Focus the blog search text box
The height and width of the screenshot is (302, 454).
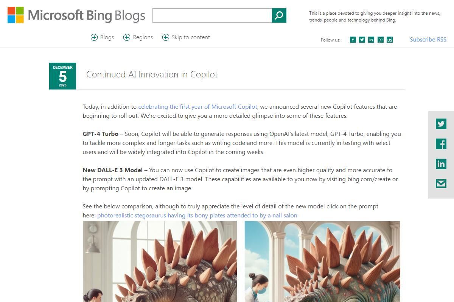[212, 15]
